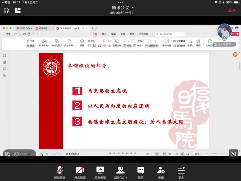Unmute microphone with 解除静音 button
The image size is (241, 181).
pos(59,172)
